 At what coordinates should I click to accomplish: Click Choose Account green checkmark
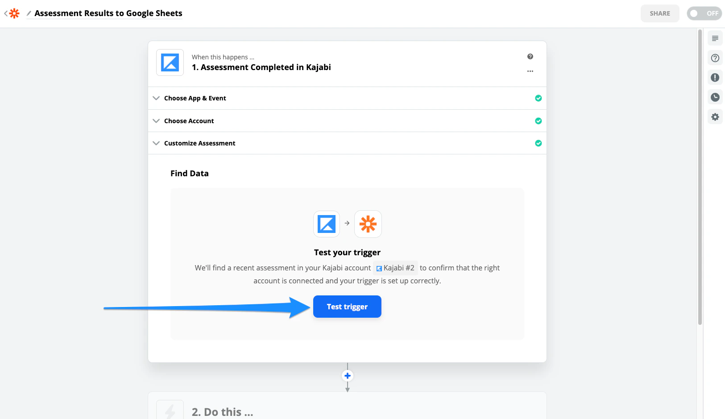click(x=539, y=121)
